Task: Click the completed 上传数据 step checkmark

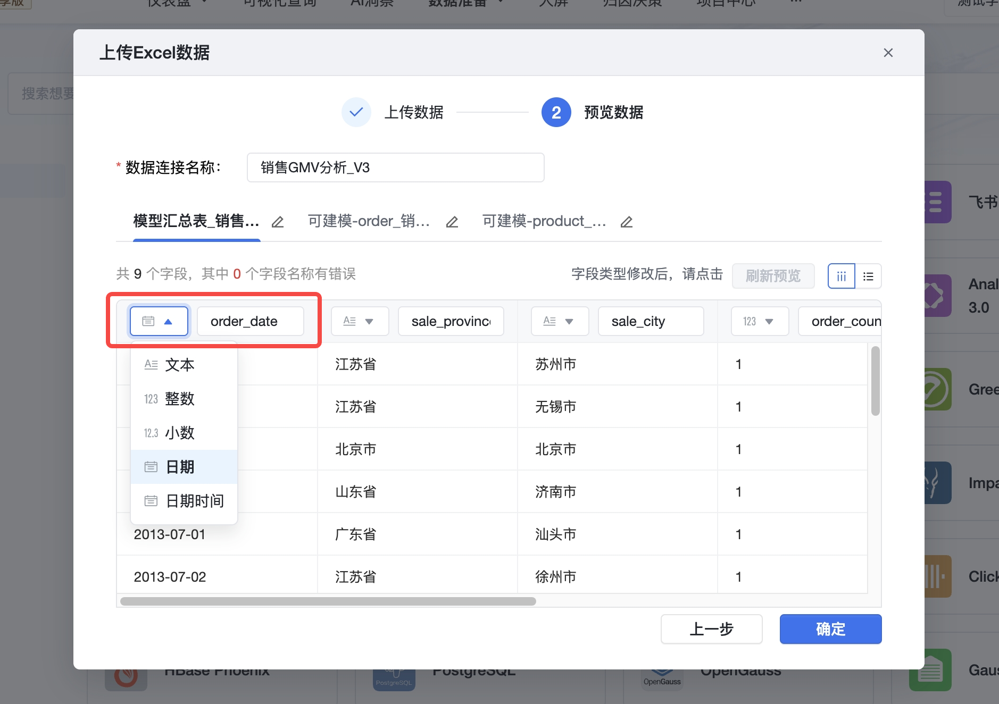Action: click(x=356, y=112)
